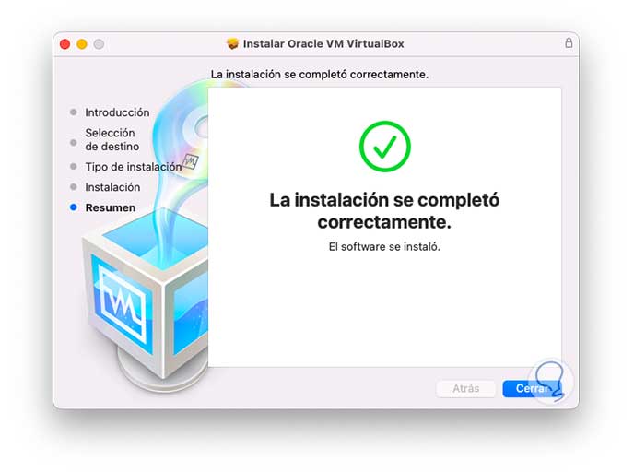Click the small VM badge on disc
Viewport: 634px width, 472px height.
click(190, 161)
